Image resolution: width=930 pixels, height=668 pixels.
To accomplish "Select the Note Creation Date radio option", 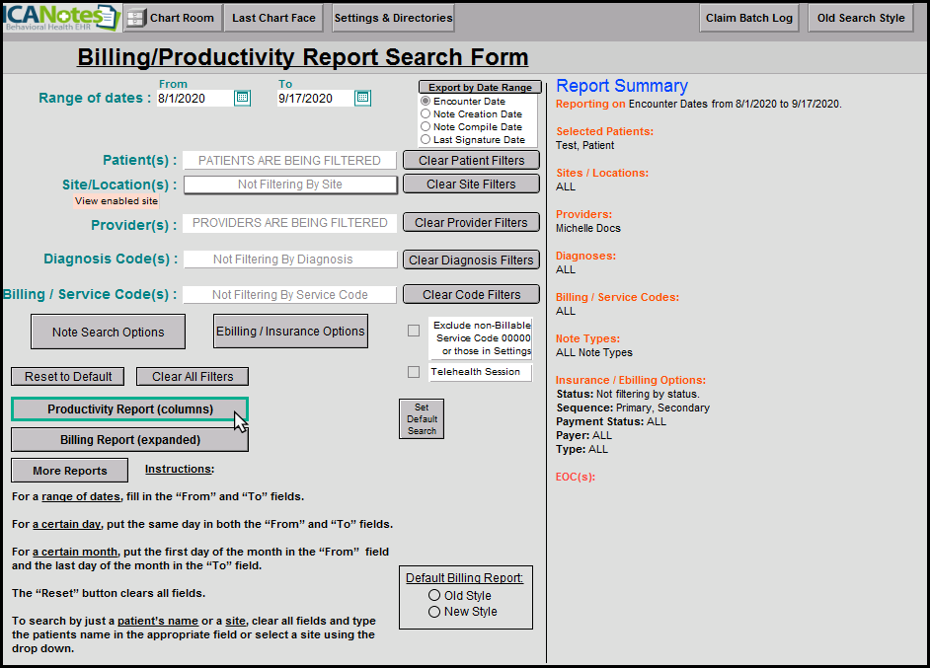I will tap(426, 114).
